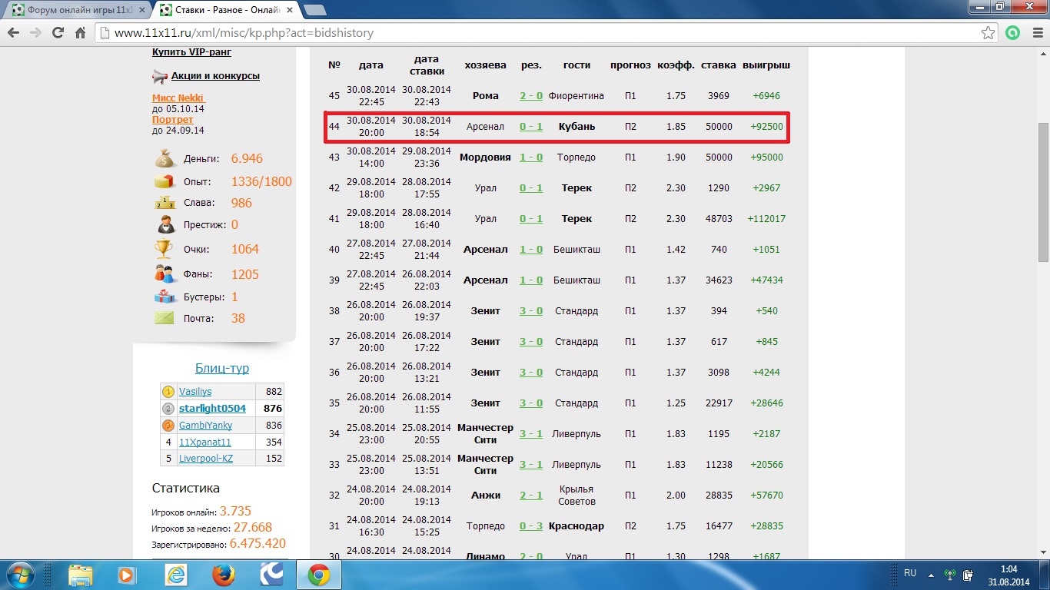Image resolution: width=1050 pixels, height=590 pixels.
Task: Click the 0 - 1 Арсенал–Кубань result
Action: coord(530,127)
